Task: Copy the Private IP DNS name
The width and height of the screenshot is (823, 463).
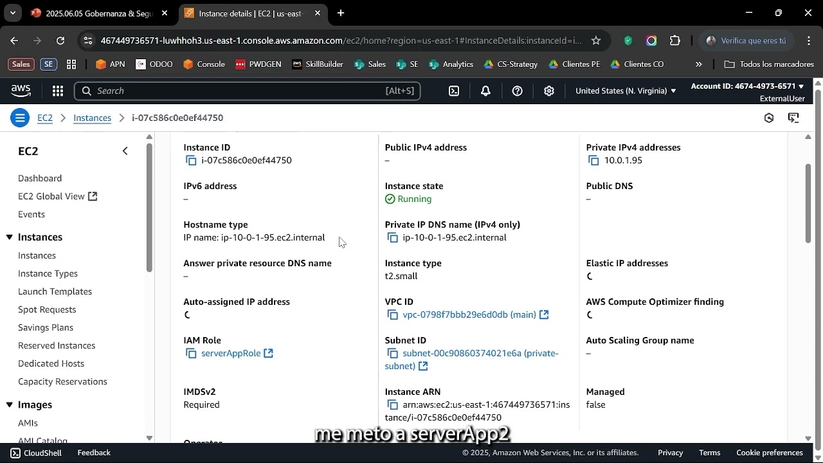Action: 392,238
